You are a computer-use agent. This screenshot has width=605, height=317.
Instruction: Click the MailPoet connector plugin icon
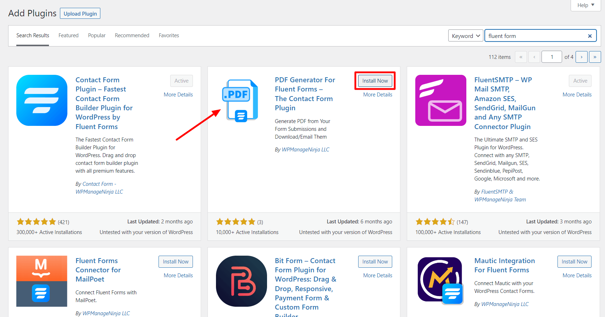(x=42, y=281)
